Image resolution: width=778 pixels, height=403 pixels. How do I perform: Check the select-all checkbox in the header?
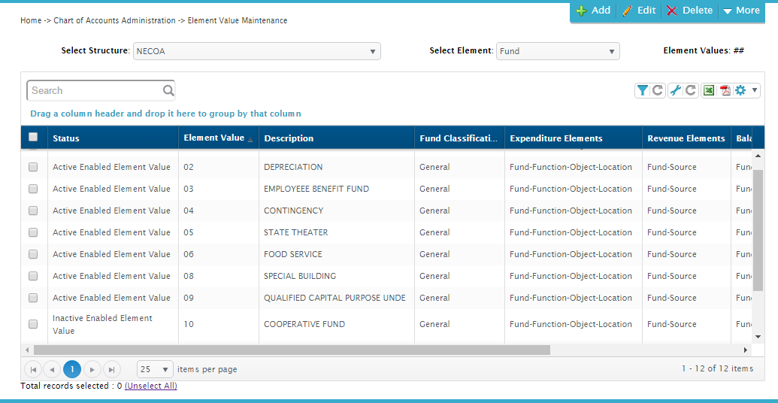[33, 137]
